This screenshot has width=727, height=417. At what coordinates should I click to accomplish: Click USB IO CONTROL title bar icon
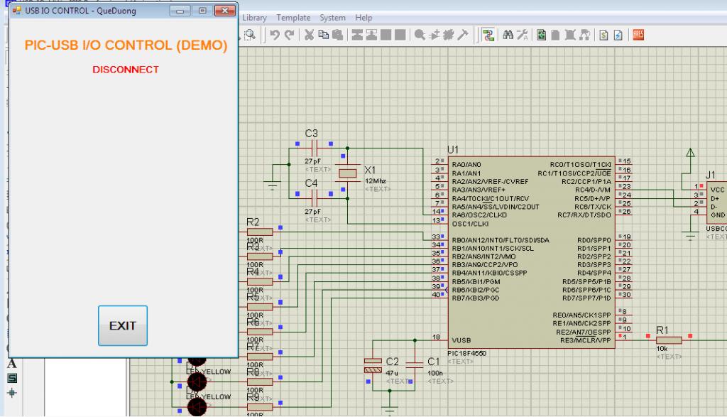point(17,10)
